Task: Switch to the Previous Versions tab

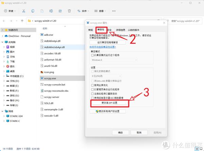Action: pyautogui.click(x=134, y=30)
